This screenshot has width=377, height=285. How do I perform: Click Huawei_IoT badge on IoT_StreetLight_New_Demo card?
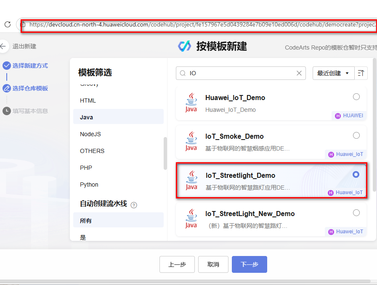[345, 232]
